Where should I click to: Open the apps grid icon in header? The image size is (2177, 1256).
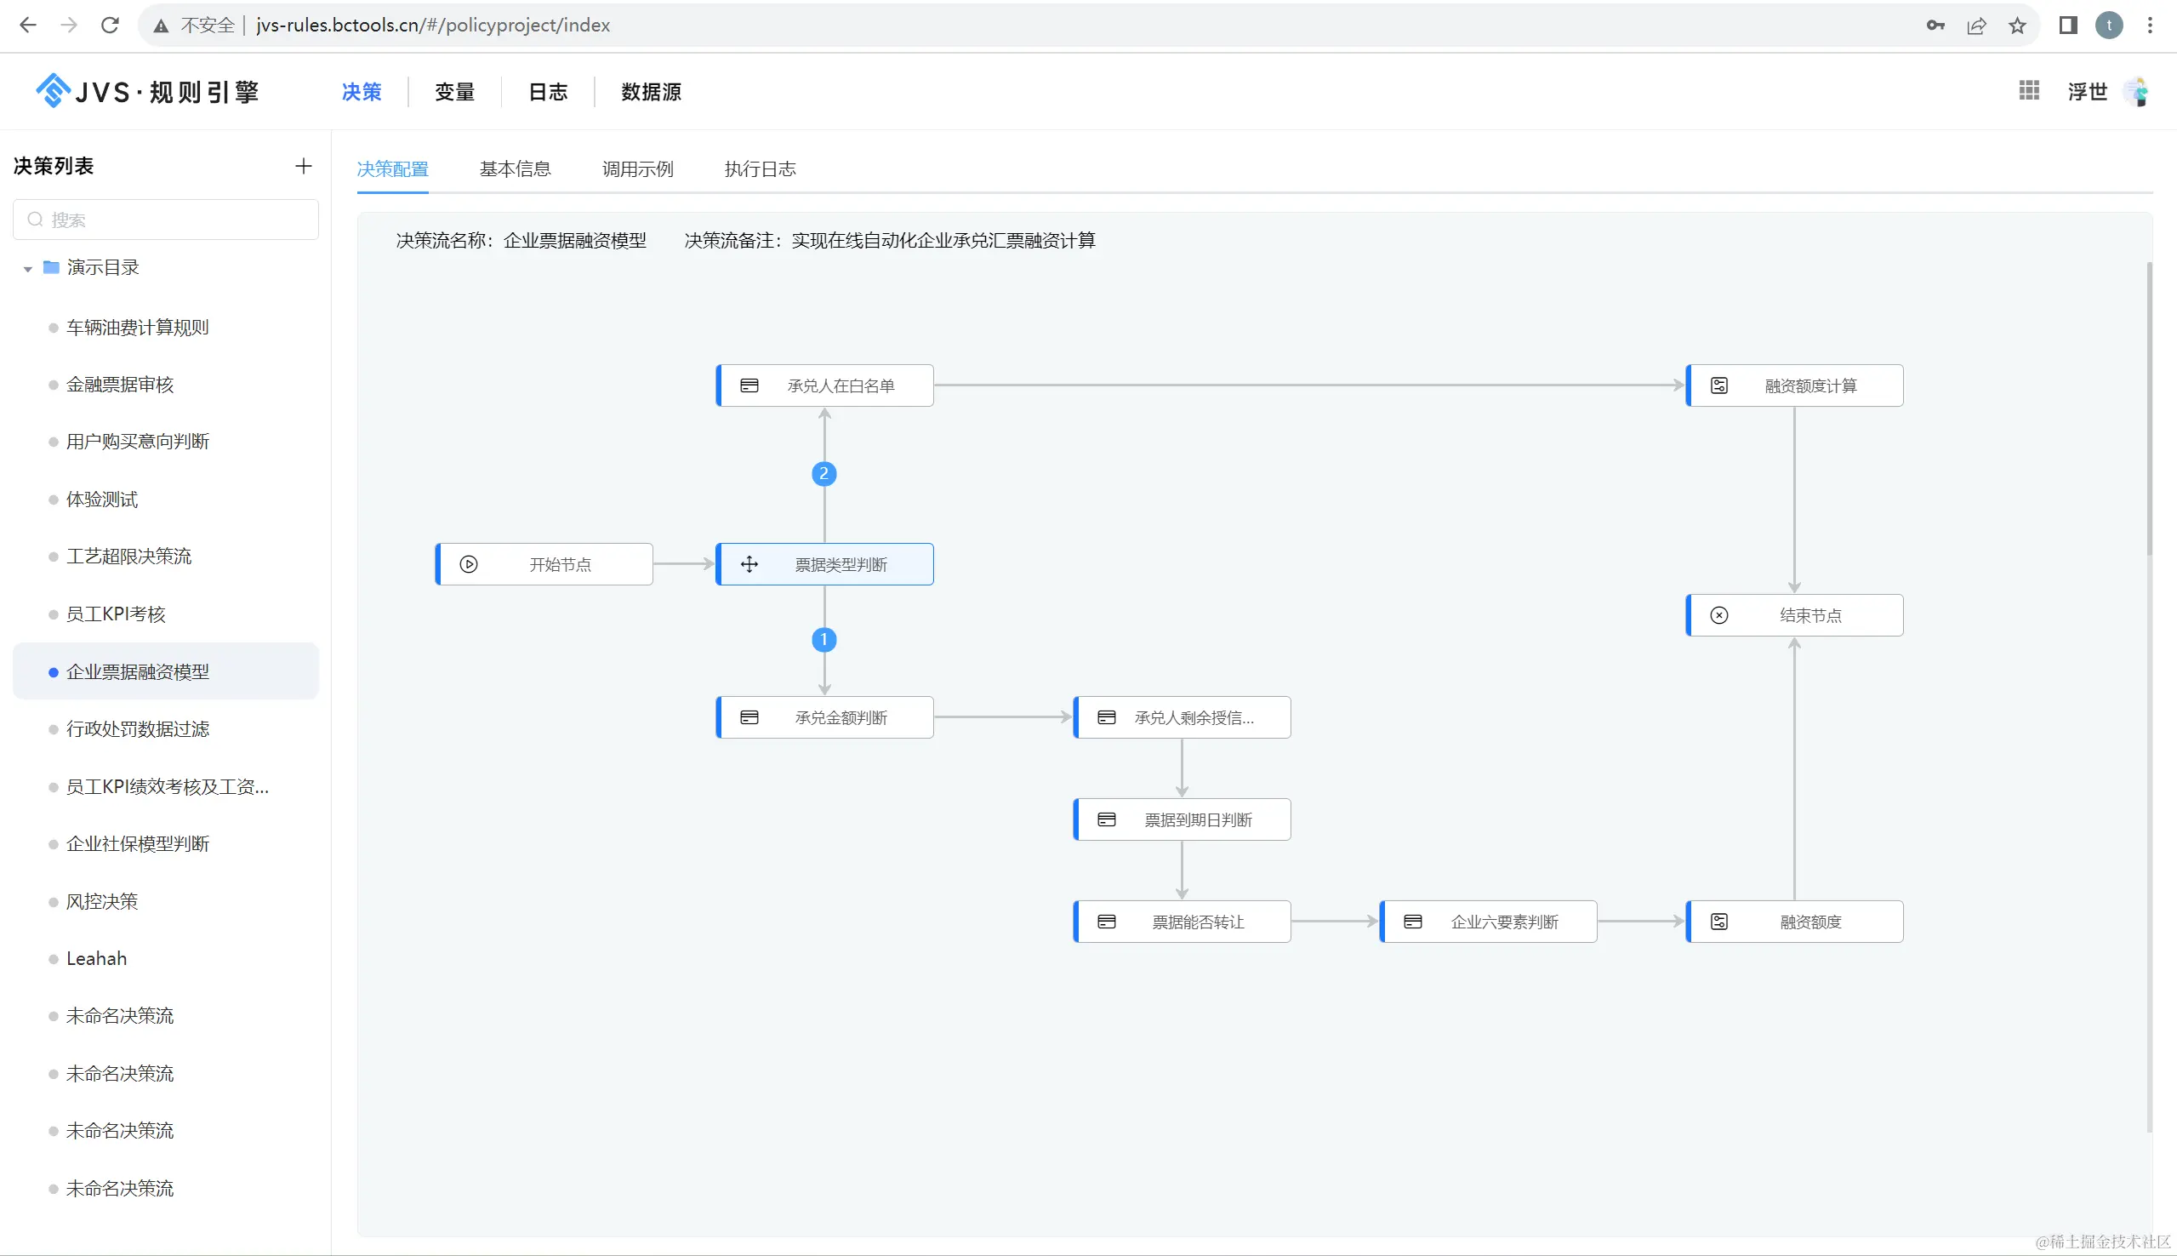(2029, 90)
